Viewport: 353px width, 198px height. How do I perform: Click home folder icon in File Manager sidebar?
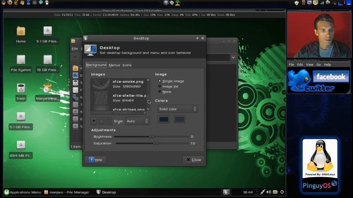click(x=76, y=68)
